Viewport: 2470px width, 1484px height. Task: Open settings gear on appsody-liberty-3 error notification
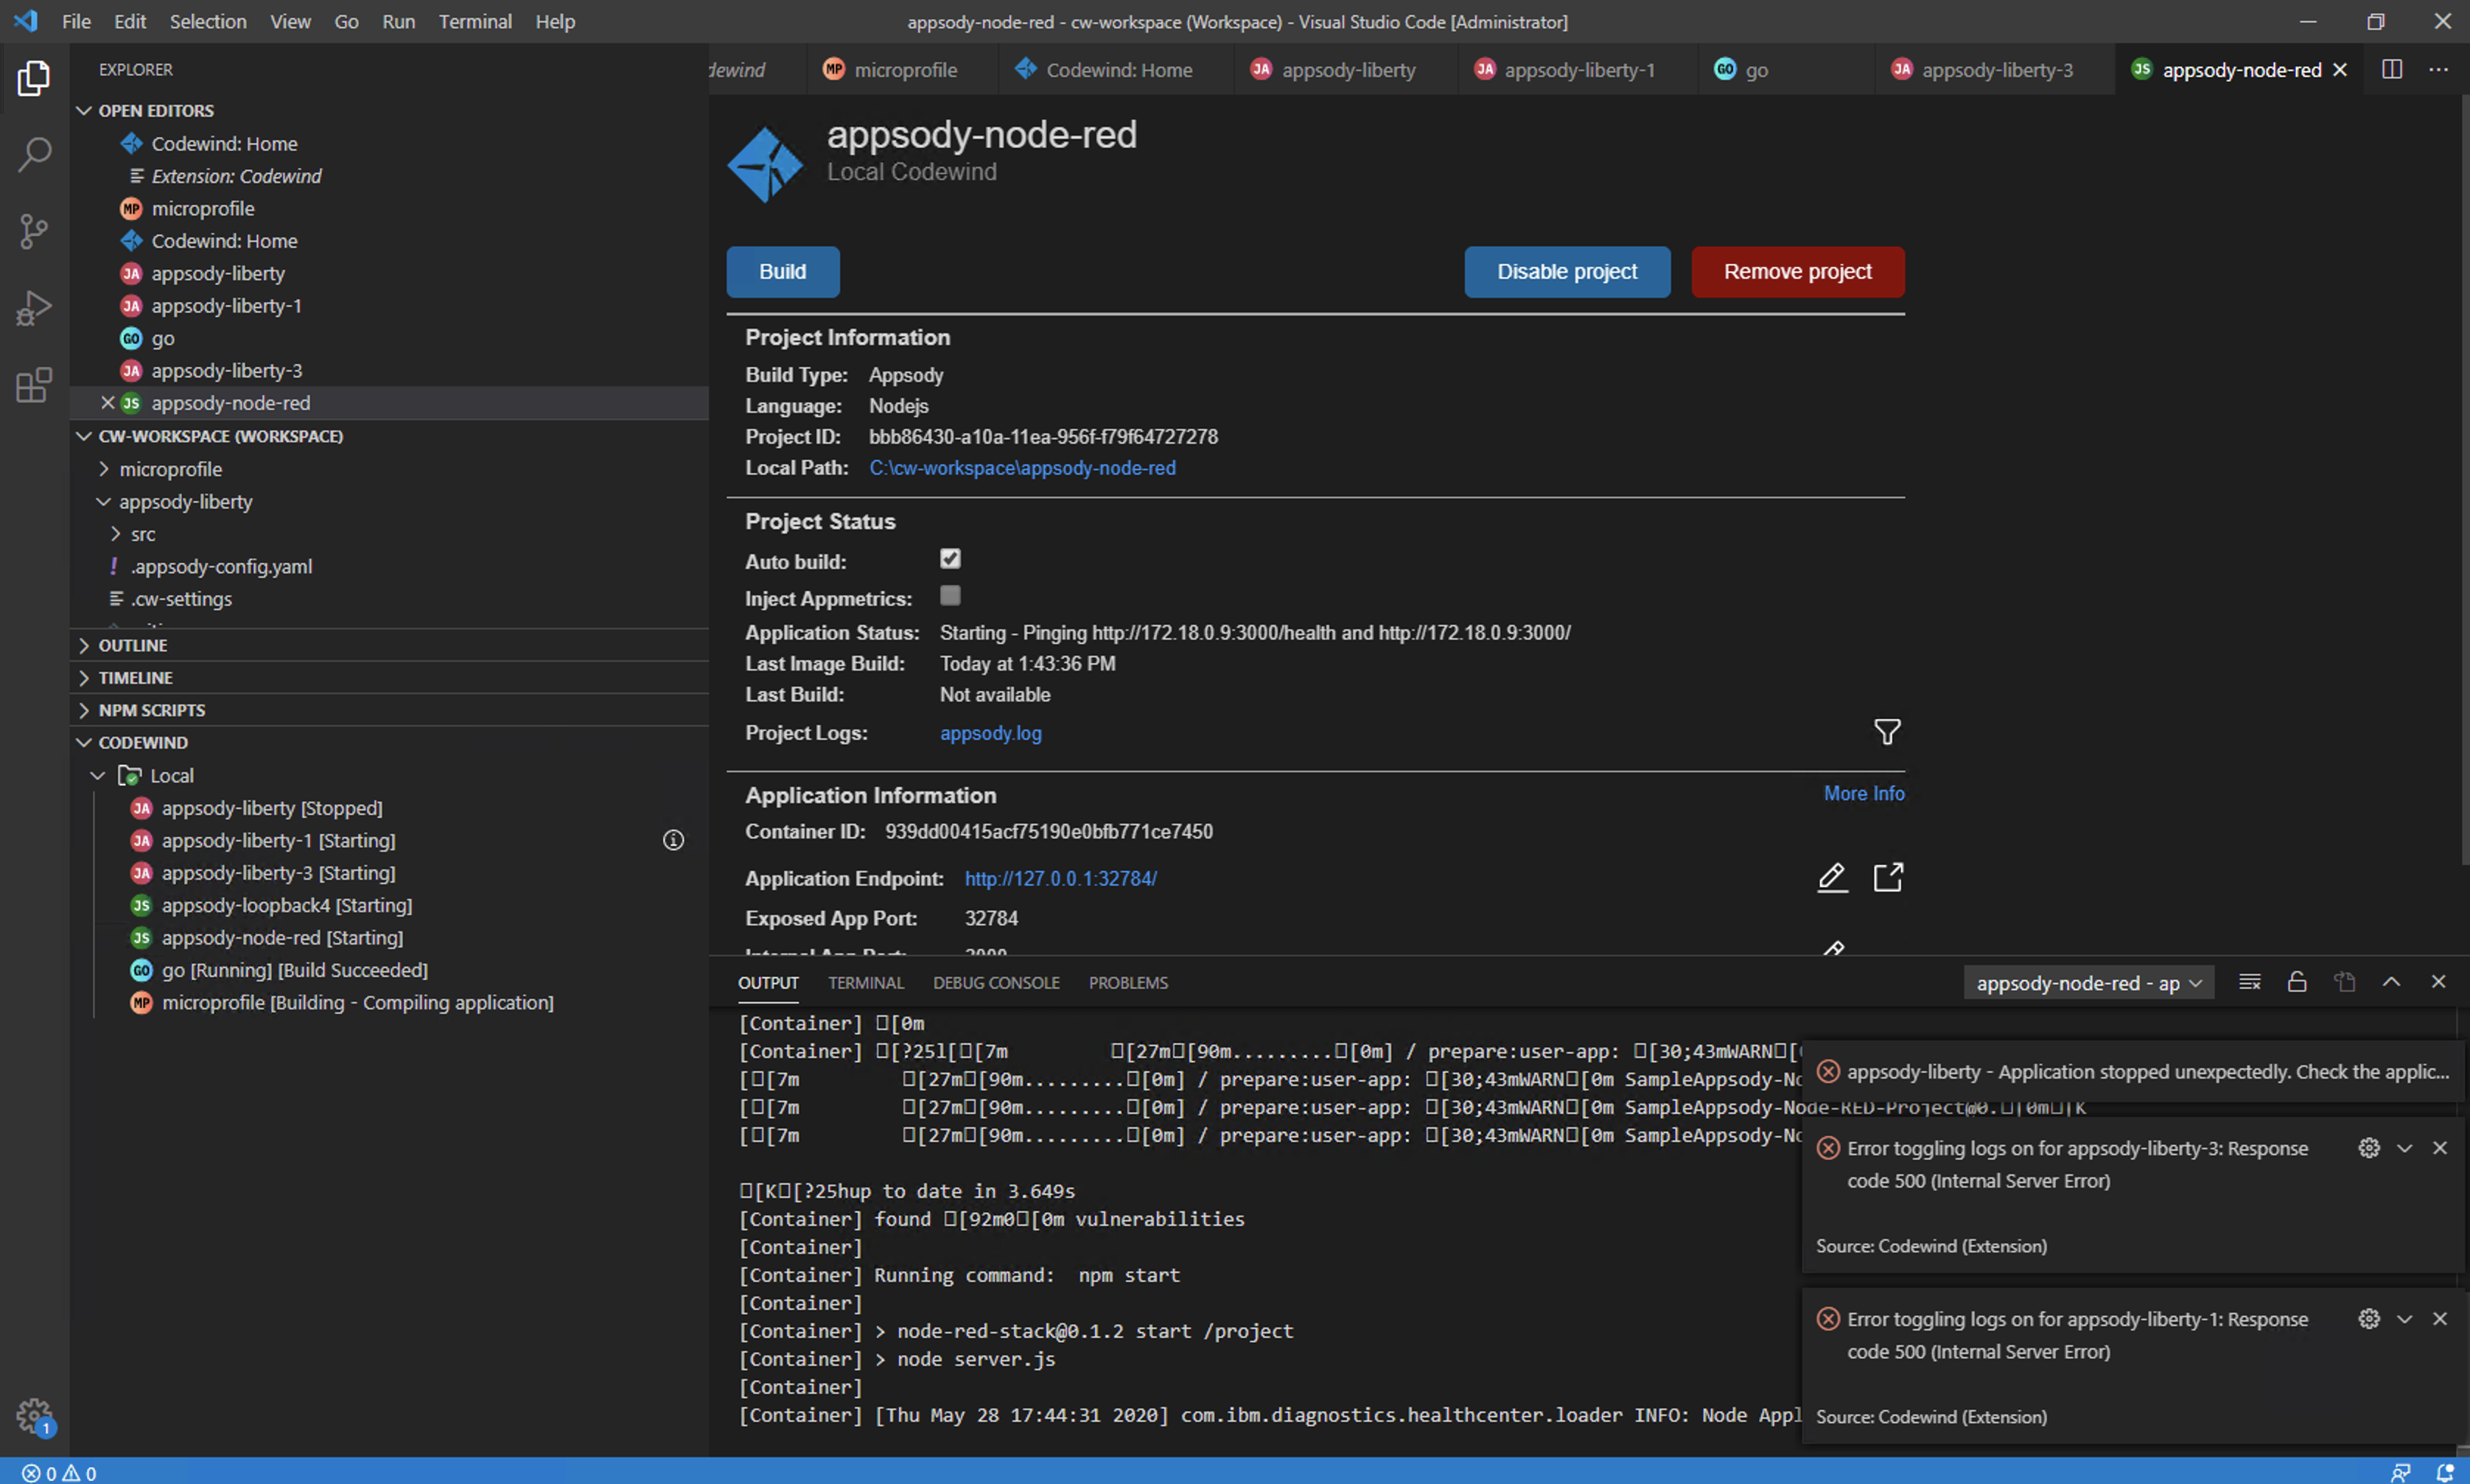pos(2369,1148)
